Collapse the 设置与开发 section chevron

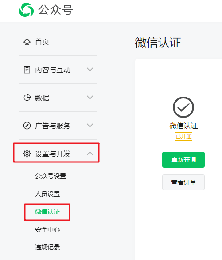coord(90,153)
